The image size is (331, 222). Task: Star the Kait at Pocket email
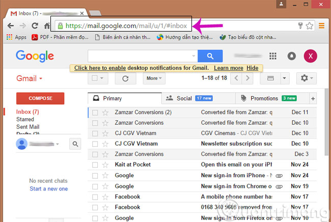105,165
